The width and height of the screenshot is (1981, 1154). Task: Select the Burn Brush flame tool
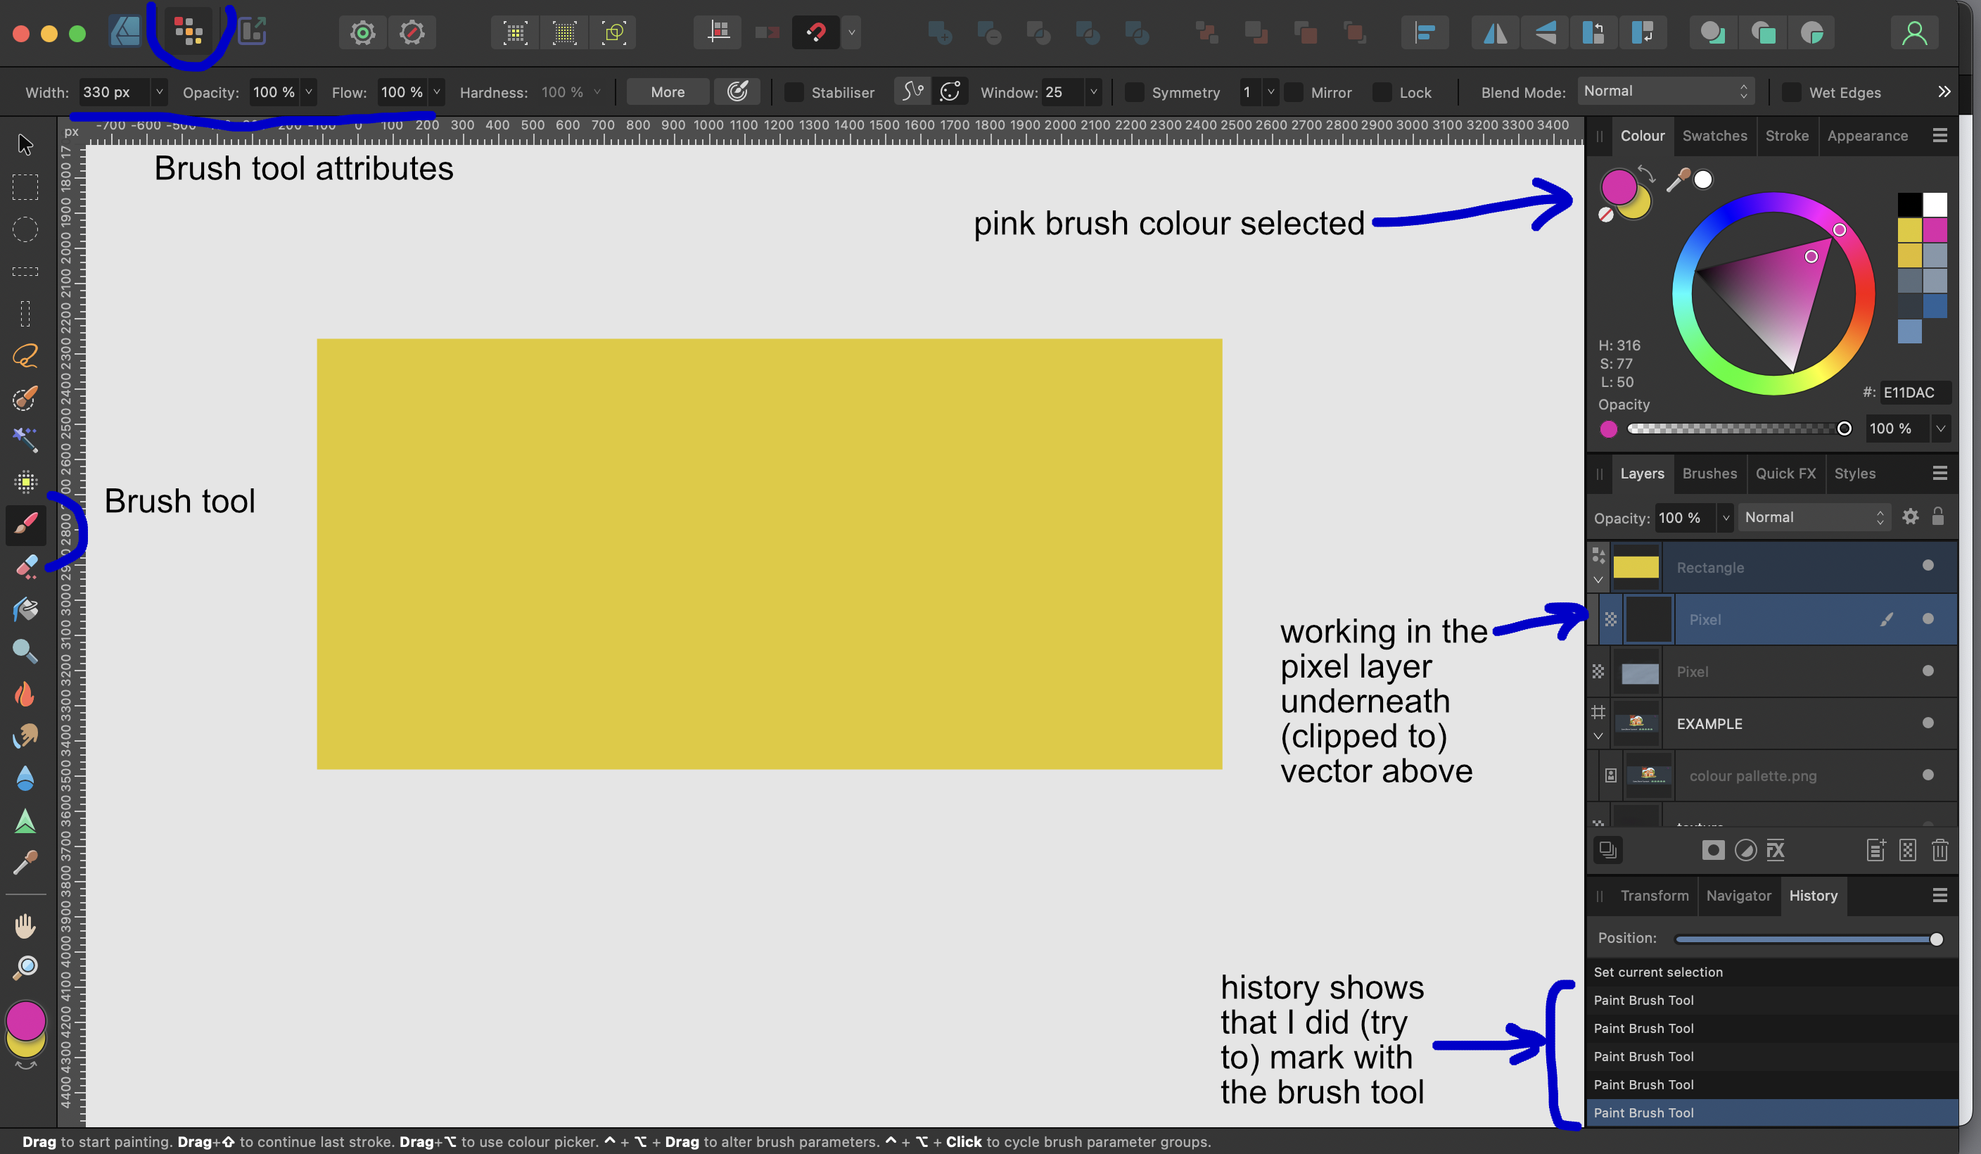[x=25, y=693]
